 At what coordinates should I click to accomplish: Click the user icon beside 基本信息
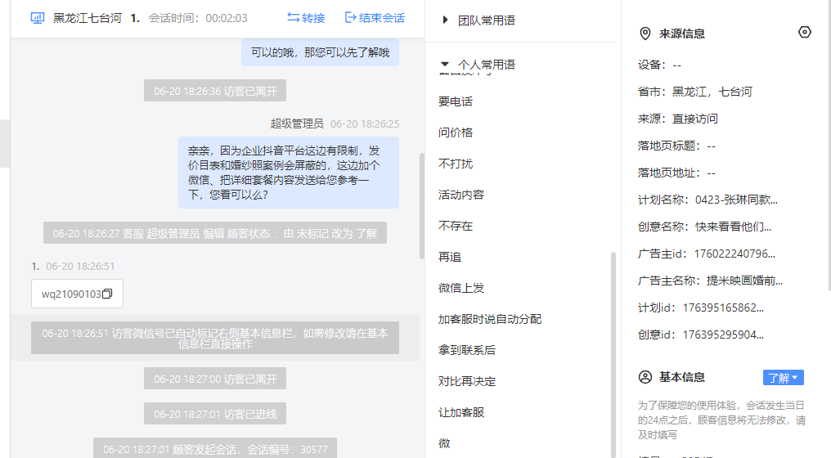click(645, 377)
